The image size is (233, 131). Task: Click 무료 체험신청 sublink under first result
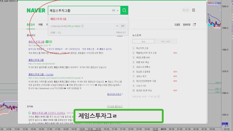pos(88,49)
